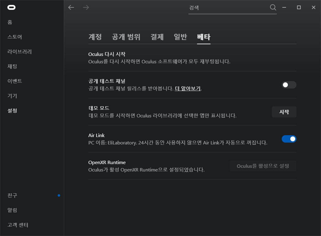Image resolution: width=321 pixels, height=236 pixels.
Task: Click the blue notification dot beside 친구
Action: coord(59,195)
